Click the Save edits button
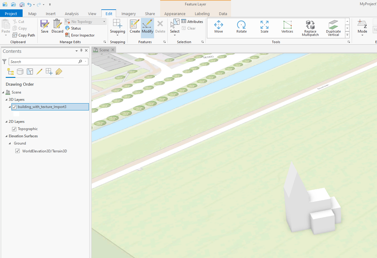Image resolution: width=377 pixels, height=258 pixels. [x=45, y=27]
